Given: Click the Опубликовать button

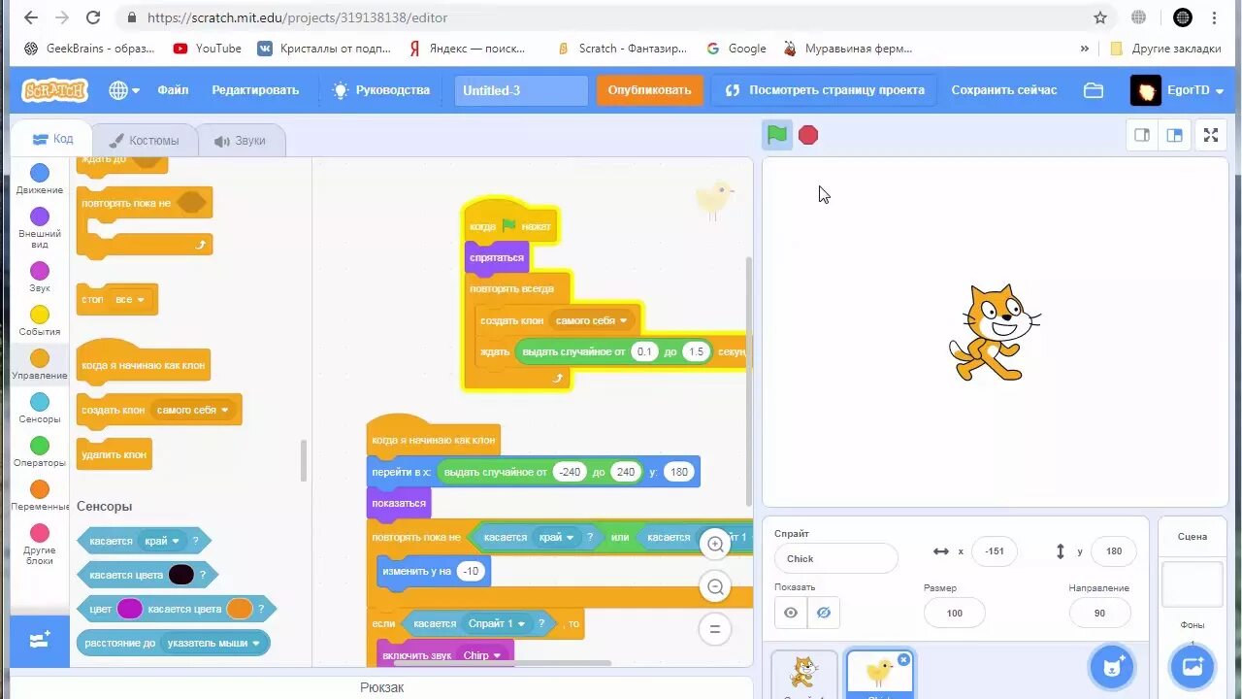Looking at the screenshot, I should coord(649,90).
